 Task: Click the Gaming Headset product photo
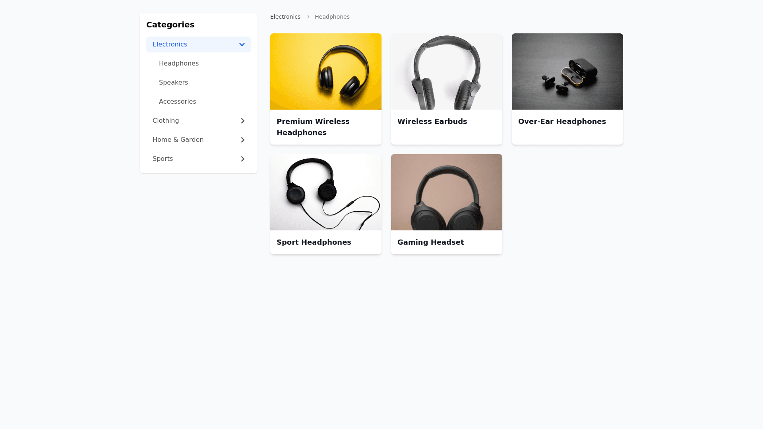click(x=446, y=192)
